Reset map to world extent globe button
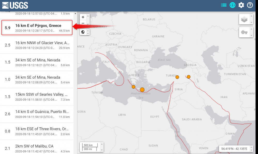Viewport: 258px width, 154px height. (x=83, y=32)
